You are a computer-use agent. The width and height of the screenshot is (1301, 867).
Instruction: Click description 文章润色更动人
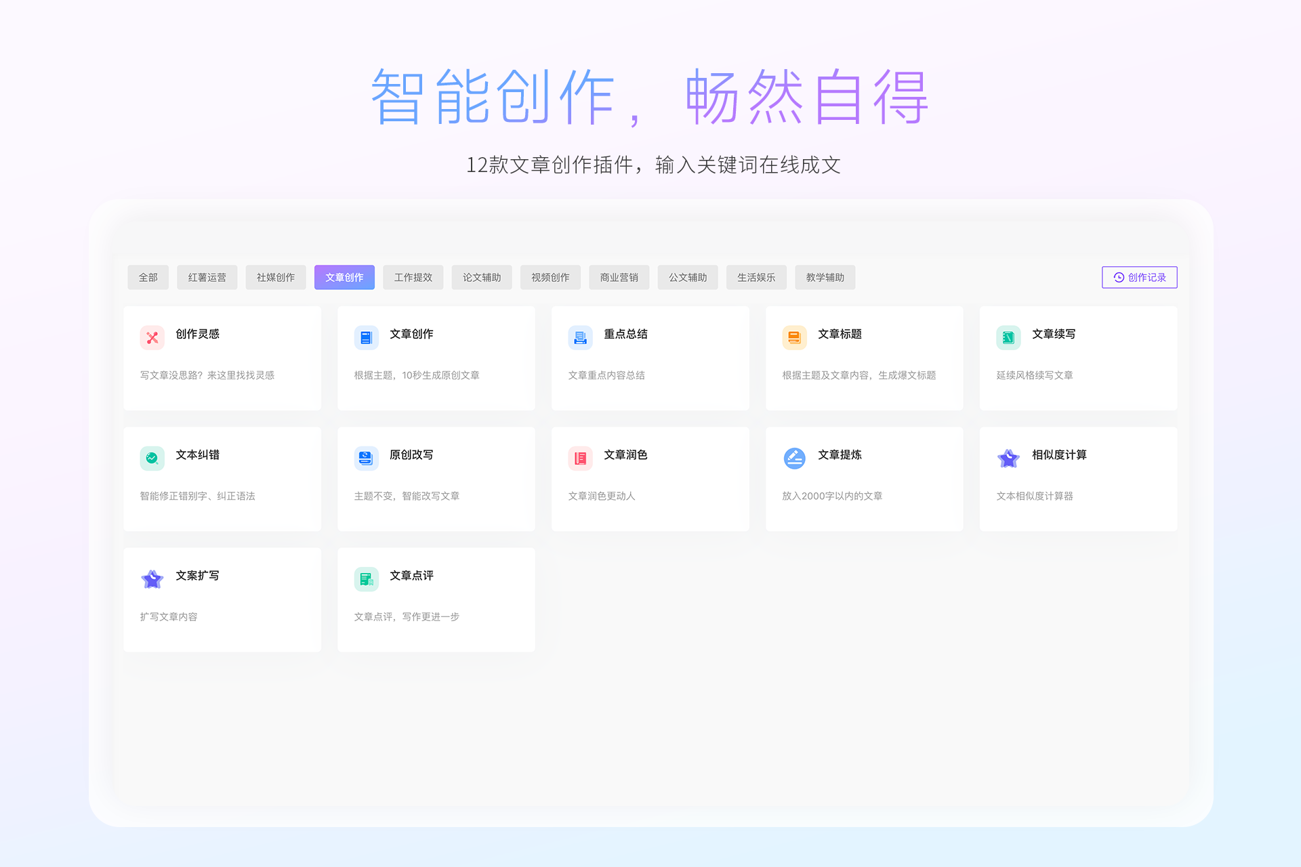(x=602, y=496)
